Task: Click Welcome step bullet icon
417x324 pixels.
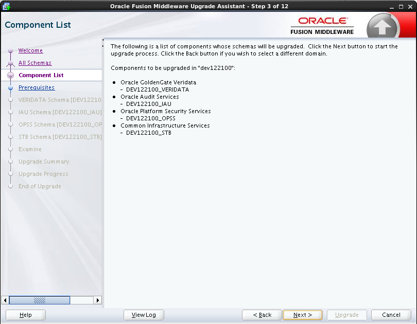Action: (x=11, y=50)
